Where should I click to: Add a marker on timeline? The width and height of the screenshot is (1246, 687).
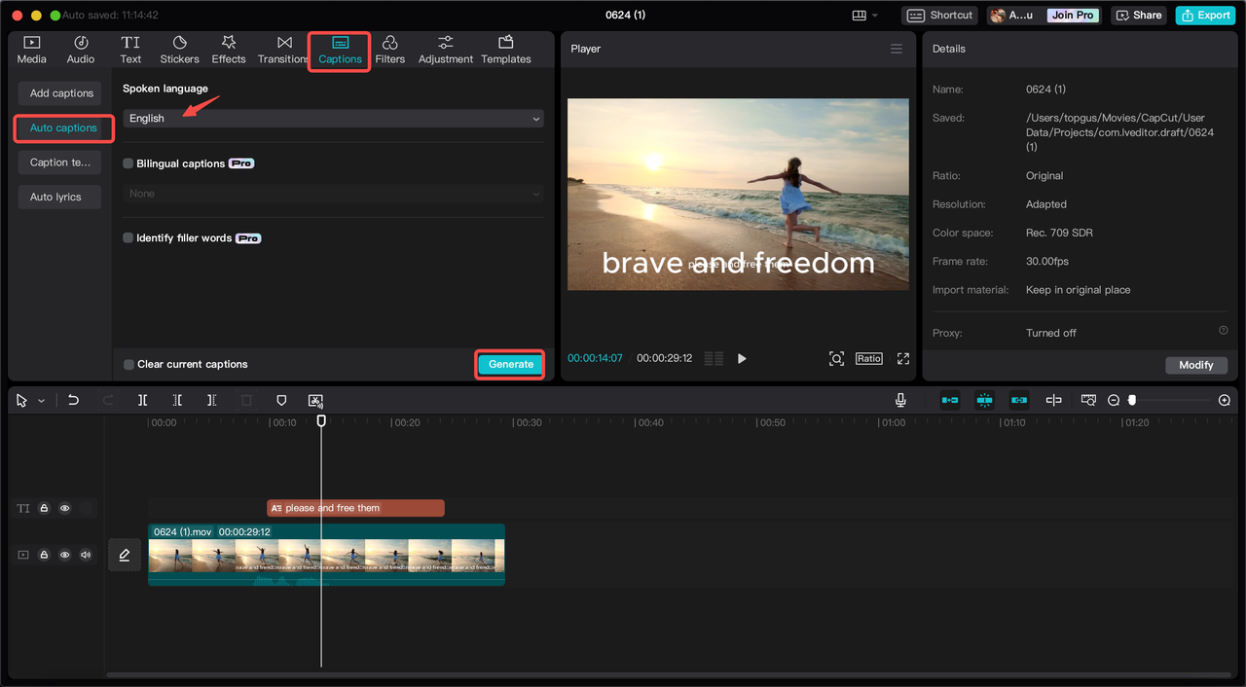(x=281, y=400)
